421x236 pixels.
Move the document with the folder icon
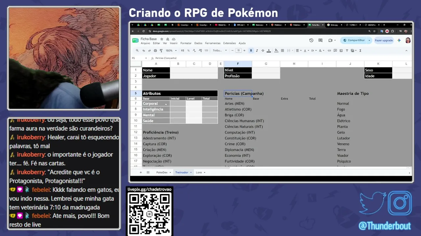tap(168, 39)
